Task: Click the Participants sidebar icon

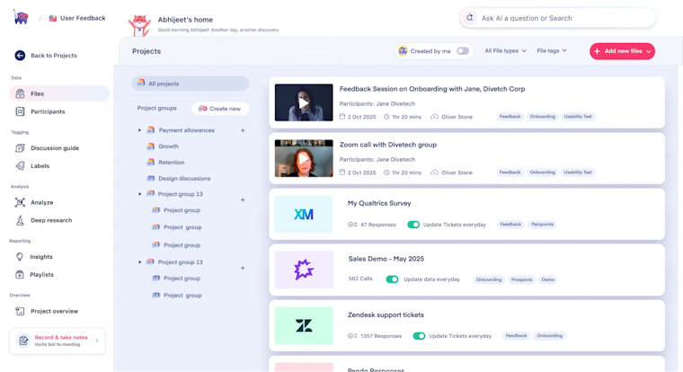Action: click(20, 111)
